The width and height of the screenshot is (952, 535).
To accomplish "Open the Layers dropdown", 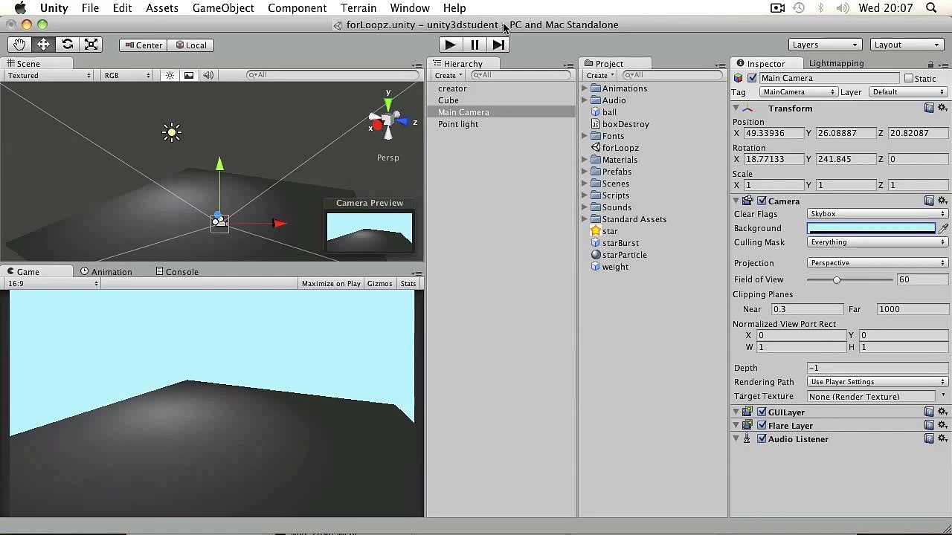I will click(826, 45).
